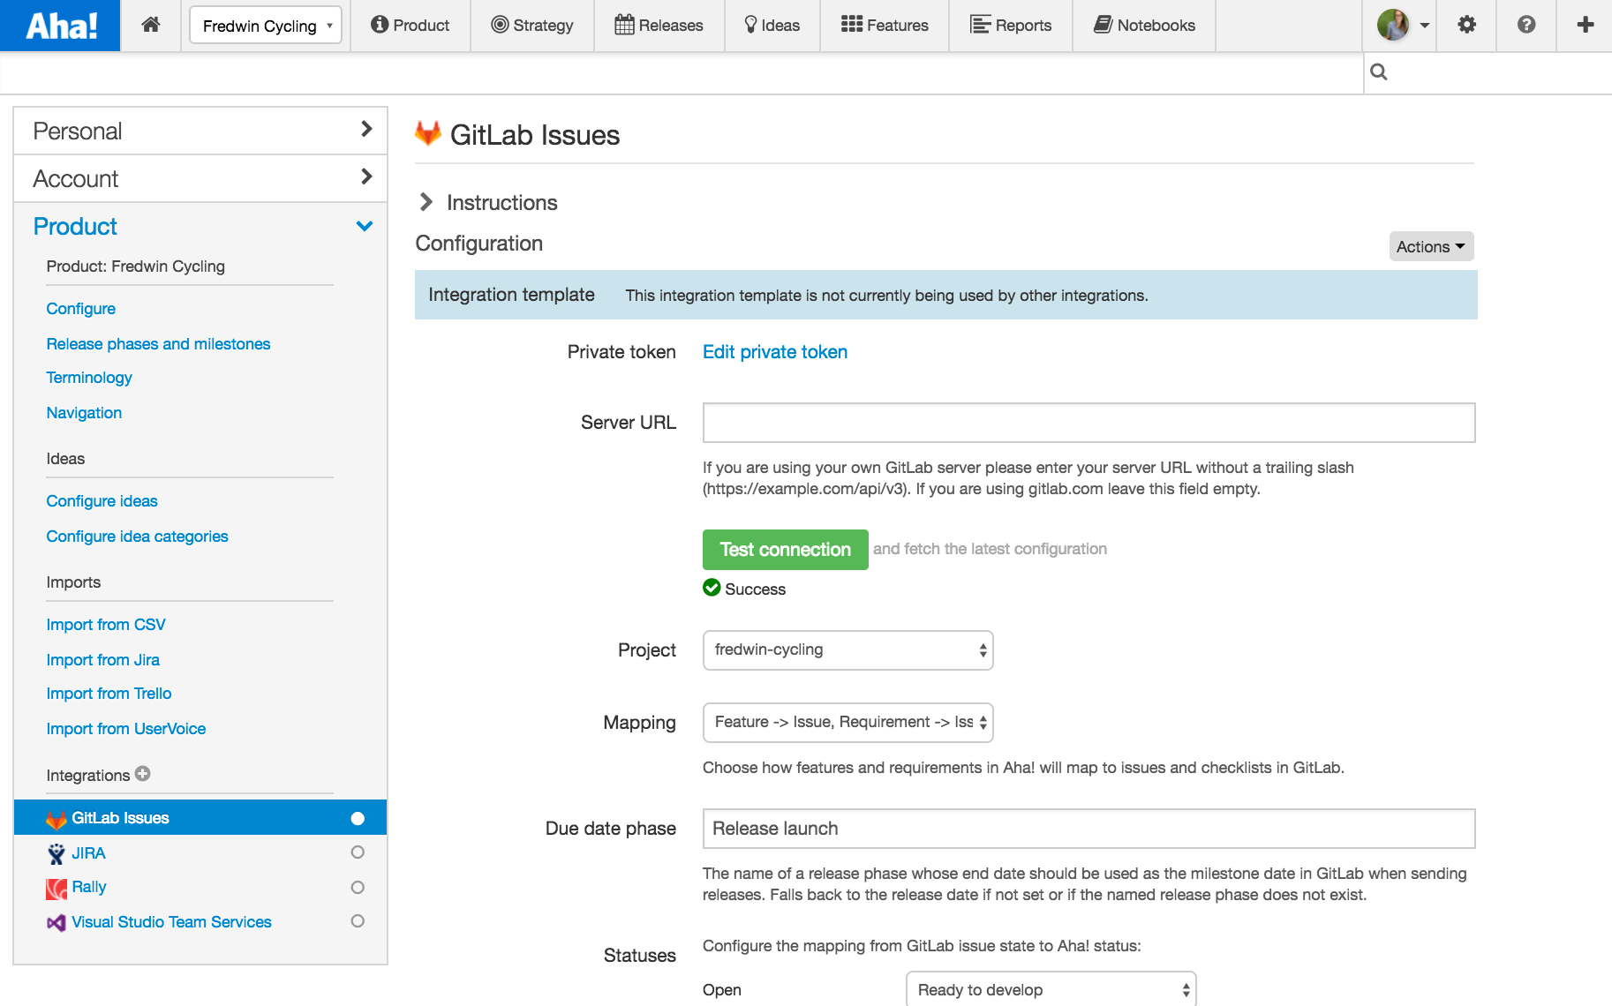This screenshot has width=1612, height=1006.
Task: Open the Navigation link
Action: pyautogui.click(x=84, y=412)
